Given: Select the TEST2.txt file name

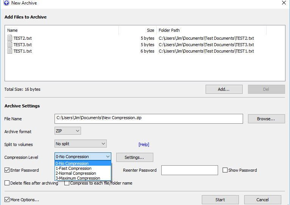Looking at the screenshot, I should (x=23, y=38).
